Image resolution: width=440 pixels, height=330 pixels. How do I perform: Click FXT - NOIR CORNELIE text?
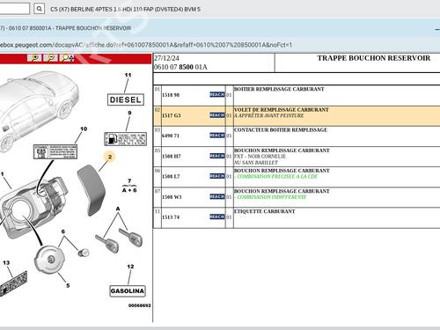click(x=260, y=156)
